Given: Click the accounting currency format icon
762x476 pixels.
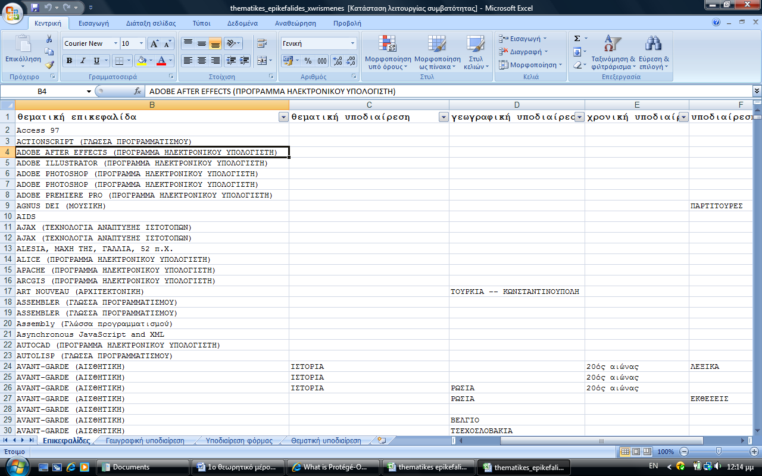Looking at the screenshot, I should point(288,61).
